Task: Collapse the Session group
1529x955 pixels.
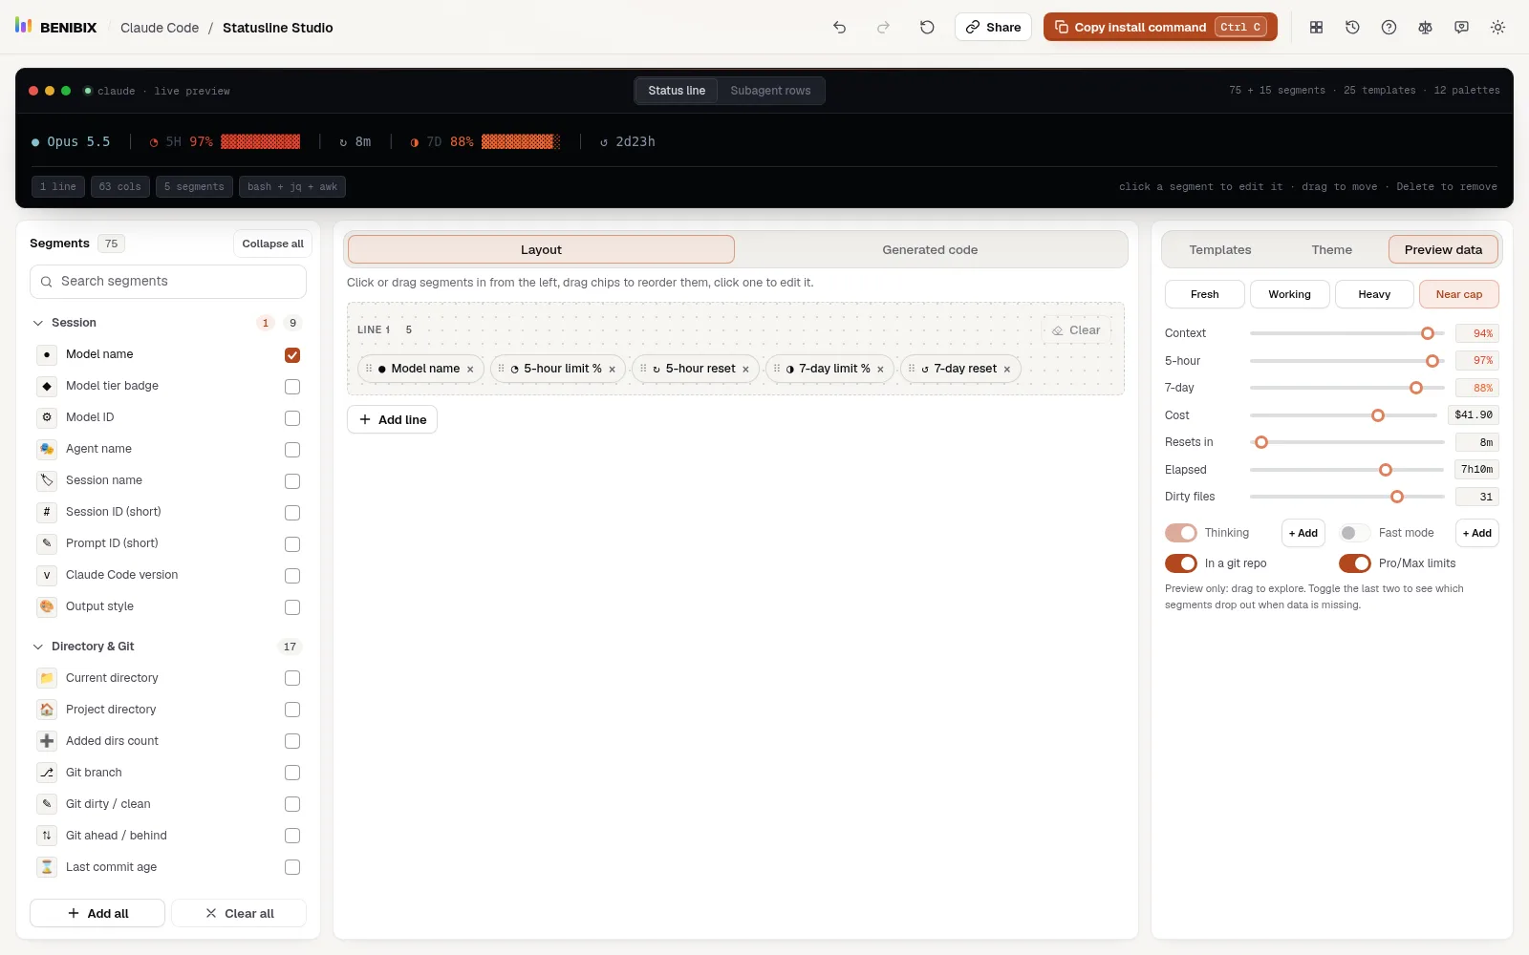Action: (x=38, y=323)
